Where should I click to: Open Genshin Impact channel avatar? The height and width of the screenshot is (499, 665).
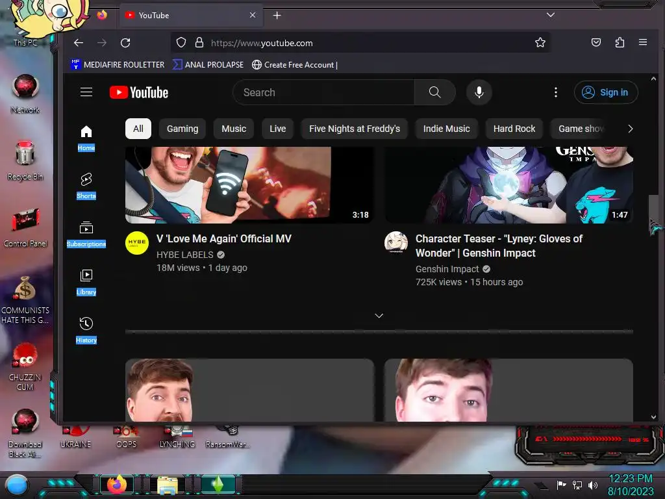[x=396, y=243]
